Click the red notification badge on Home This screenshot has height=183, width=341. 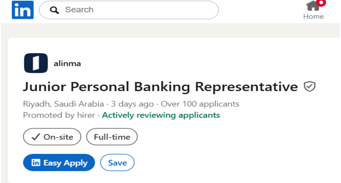[x=321, y=2]
